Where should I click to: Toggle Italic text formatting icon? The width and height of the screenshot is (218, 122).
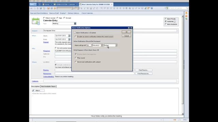click(84, 8)
